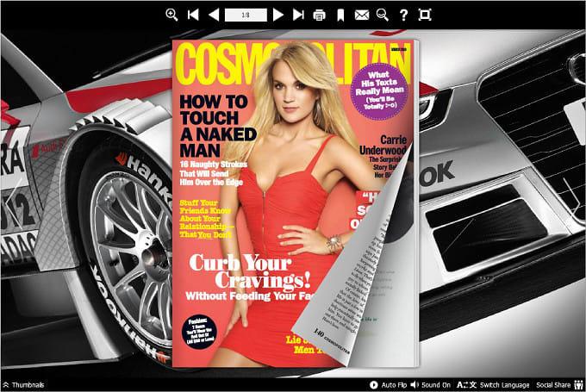The height and width of the screenshot is (392, 586).
Task: Go to the next page
Action: [277, 15]
